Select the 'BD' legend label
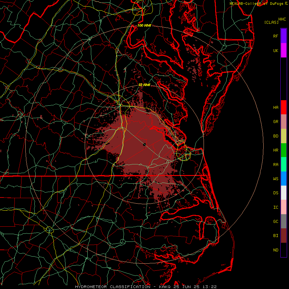The height and width of the screenshot is (289, 289). click(276, 136)
